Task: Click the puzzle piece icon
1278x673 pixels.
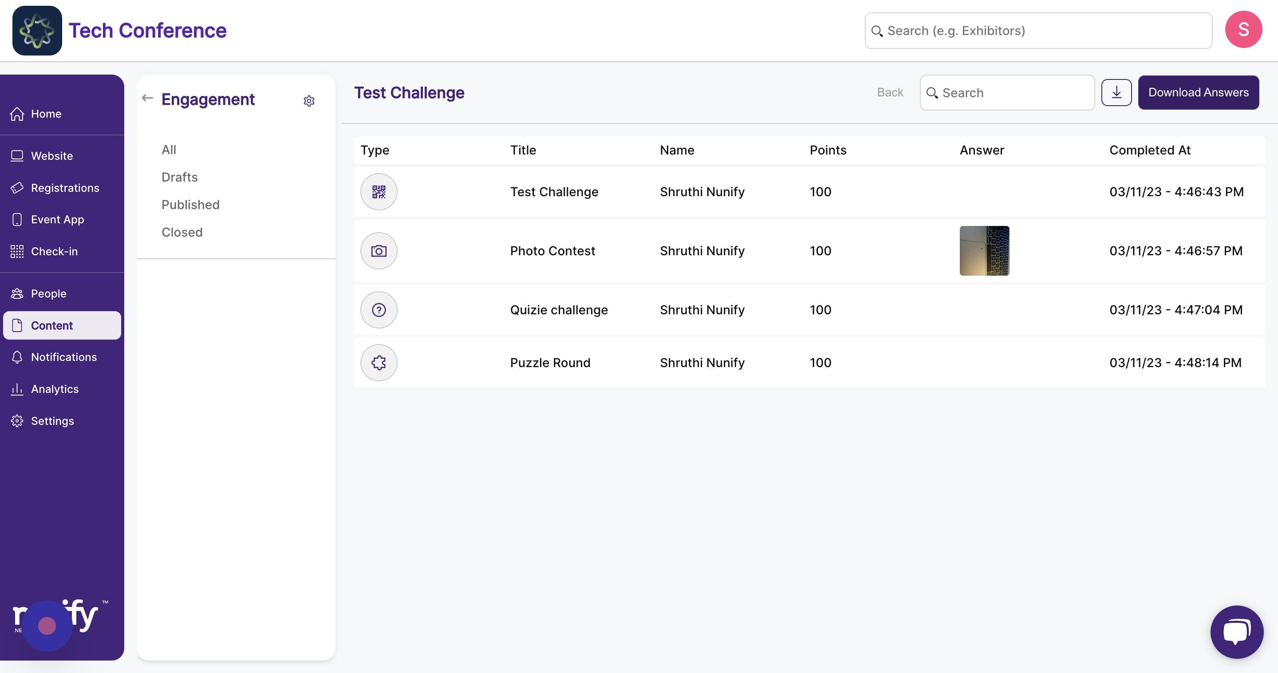Action: [x=379, y=363]
